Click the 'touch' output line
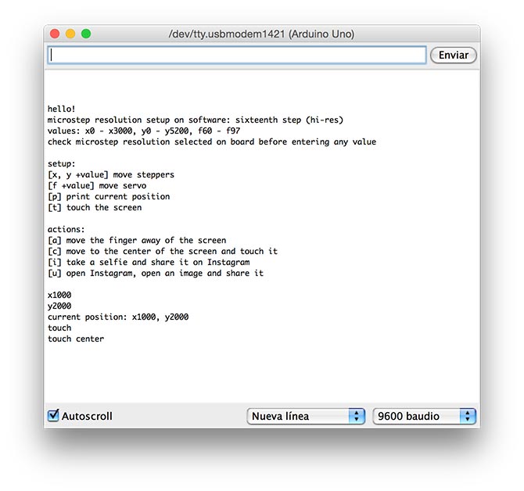Image resolution: width=524 pixels, height=491 pixels. 59,328
